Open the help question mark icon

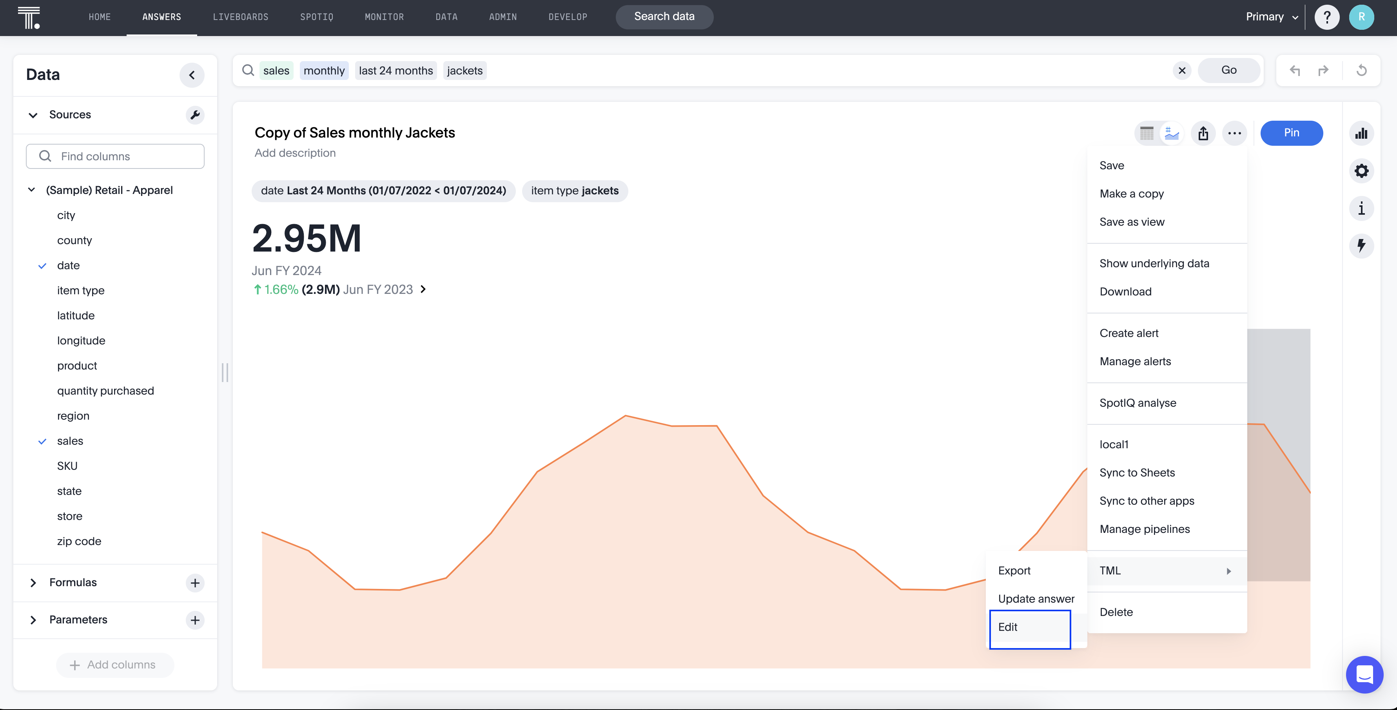[x=1326, y=17]
